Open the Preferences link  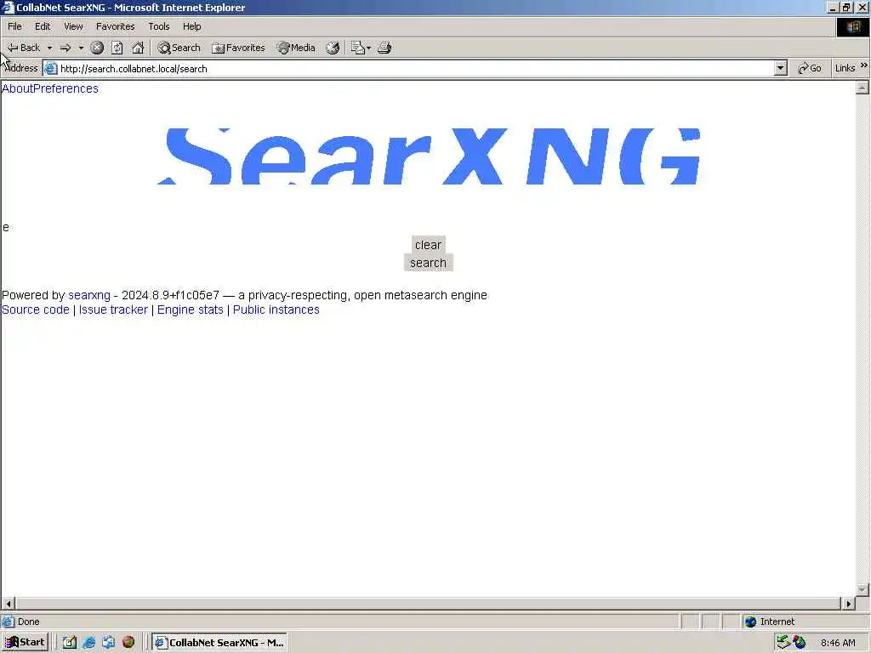tap(65, 88)
